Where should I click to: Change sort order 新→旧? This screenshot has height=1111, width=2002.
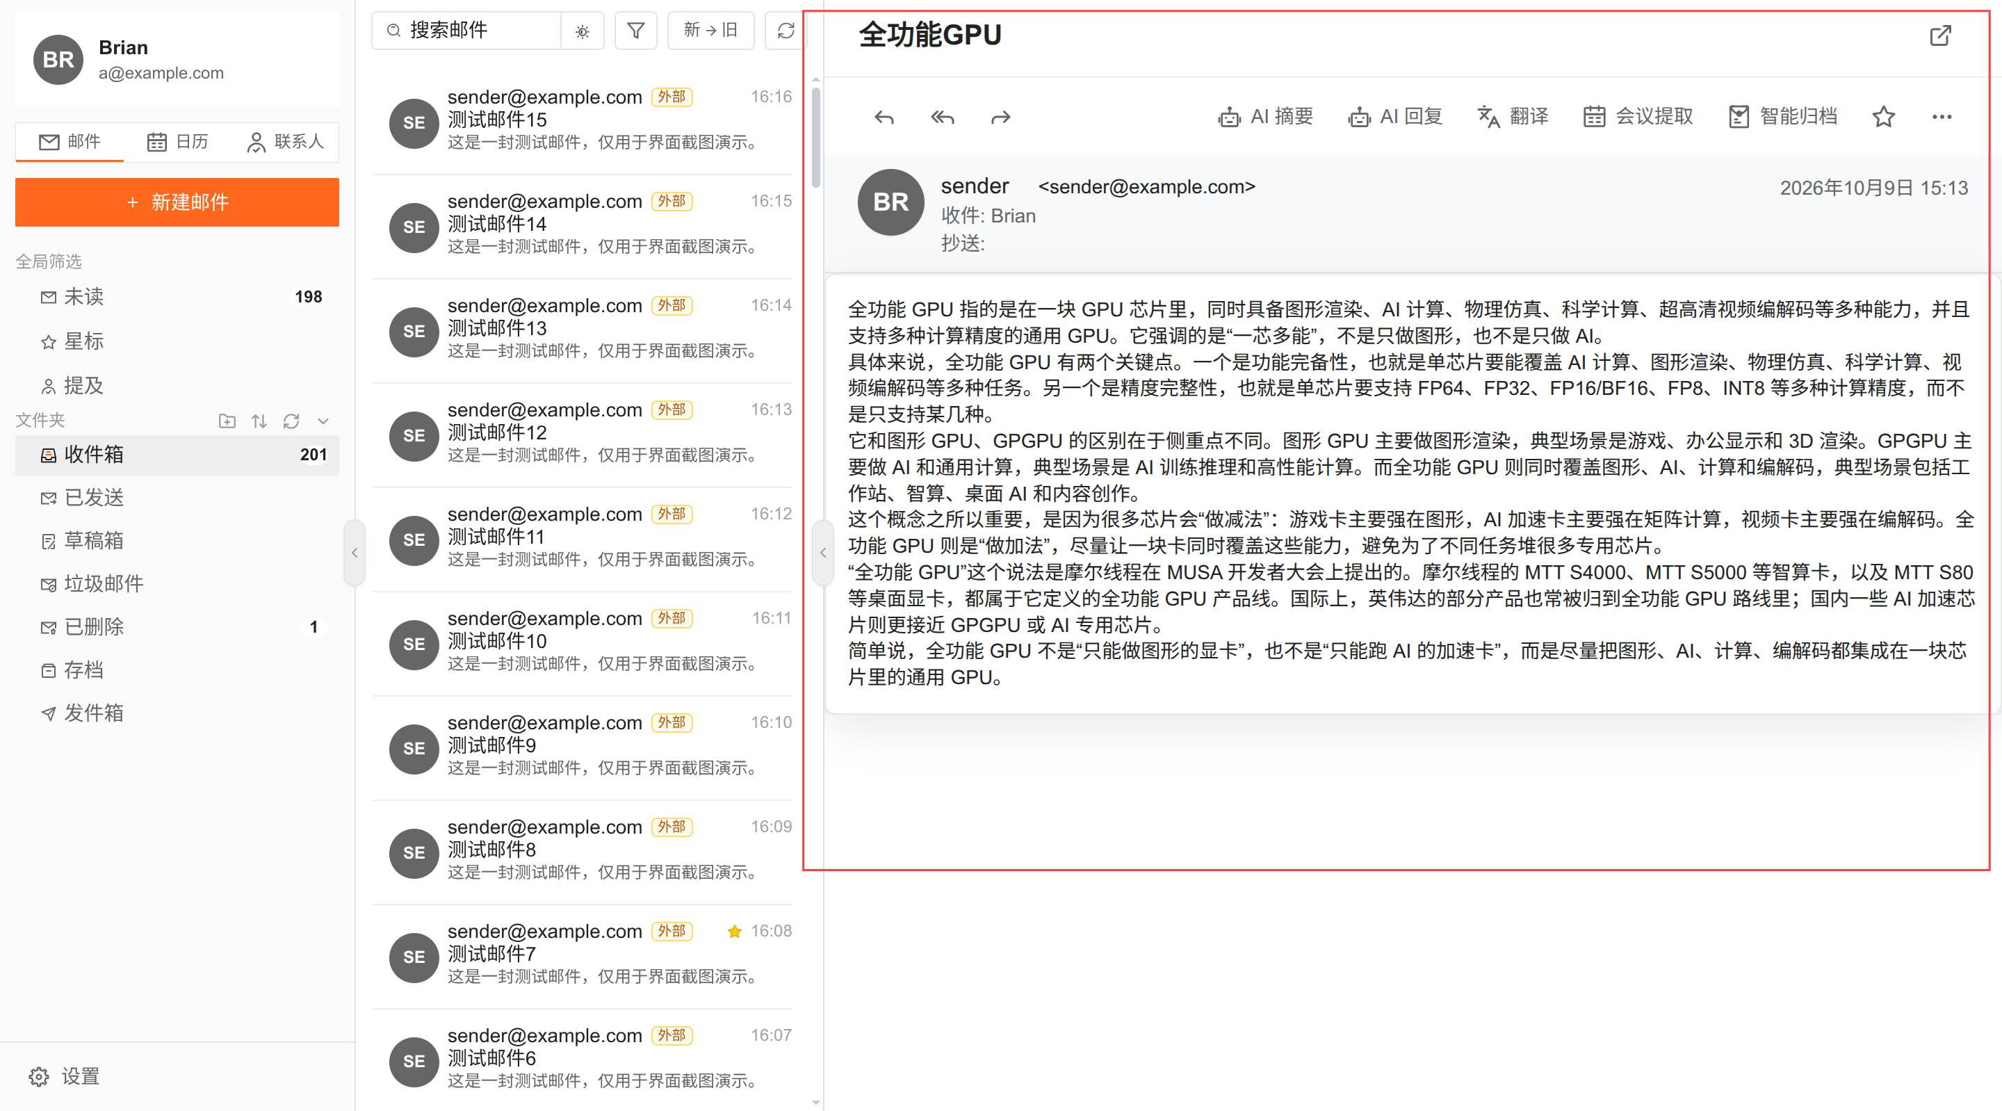[710, 31]
